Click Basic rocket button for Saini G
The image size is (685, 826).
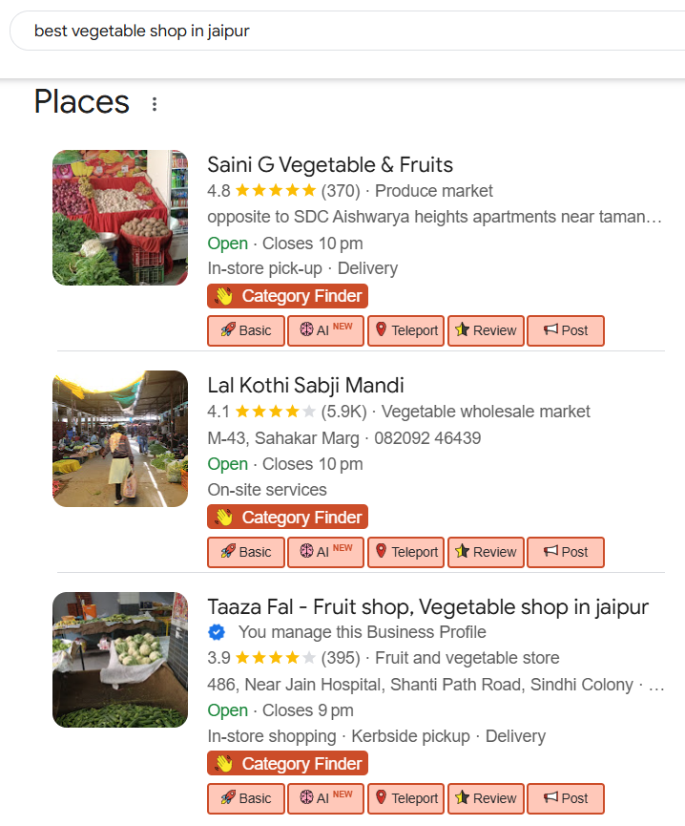coord(245,330)
